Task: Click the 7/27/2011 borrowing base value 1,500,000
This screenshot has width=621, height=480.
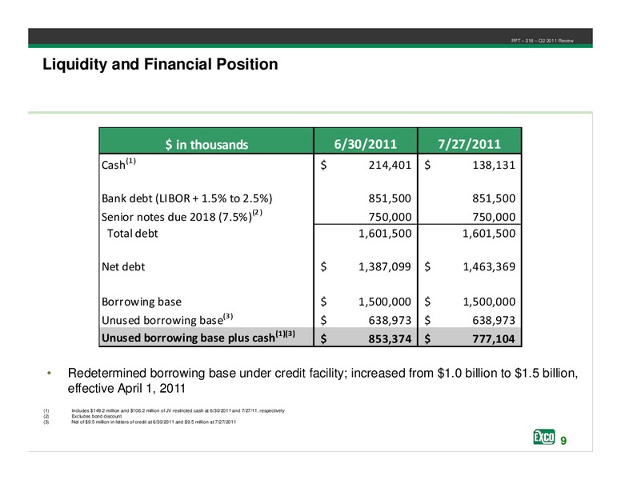Action: coord(489,302)
